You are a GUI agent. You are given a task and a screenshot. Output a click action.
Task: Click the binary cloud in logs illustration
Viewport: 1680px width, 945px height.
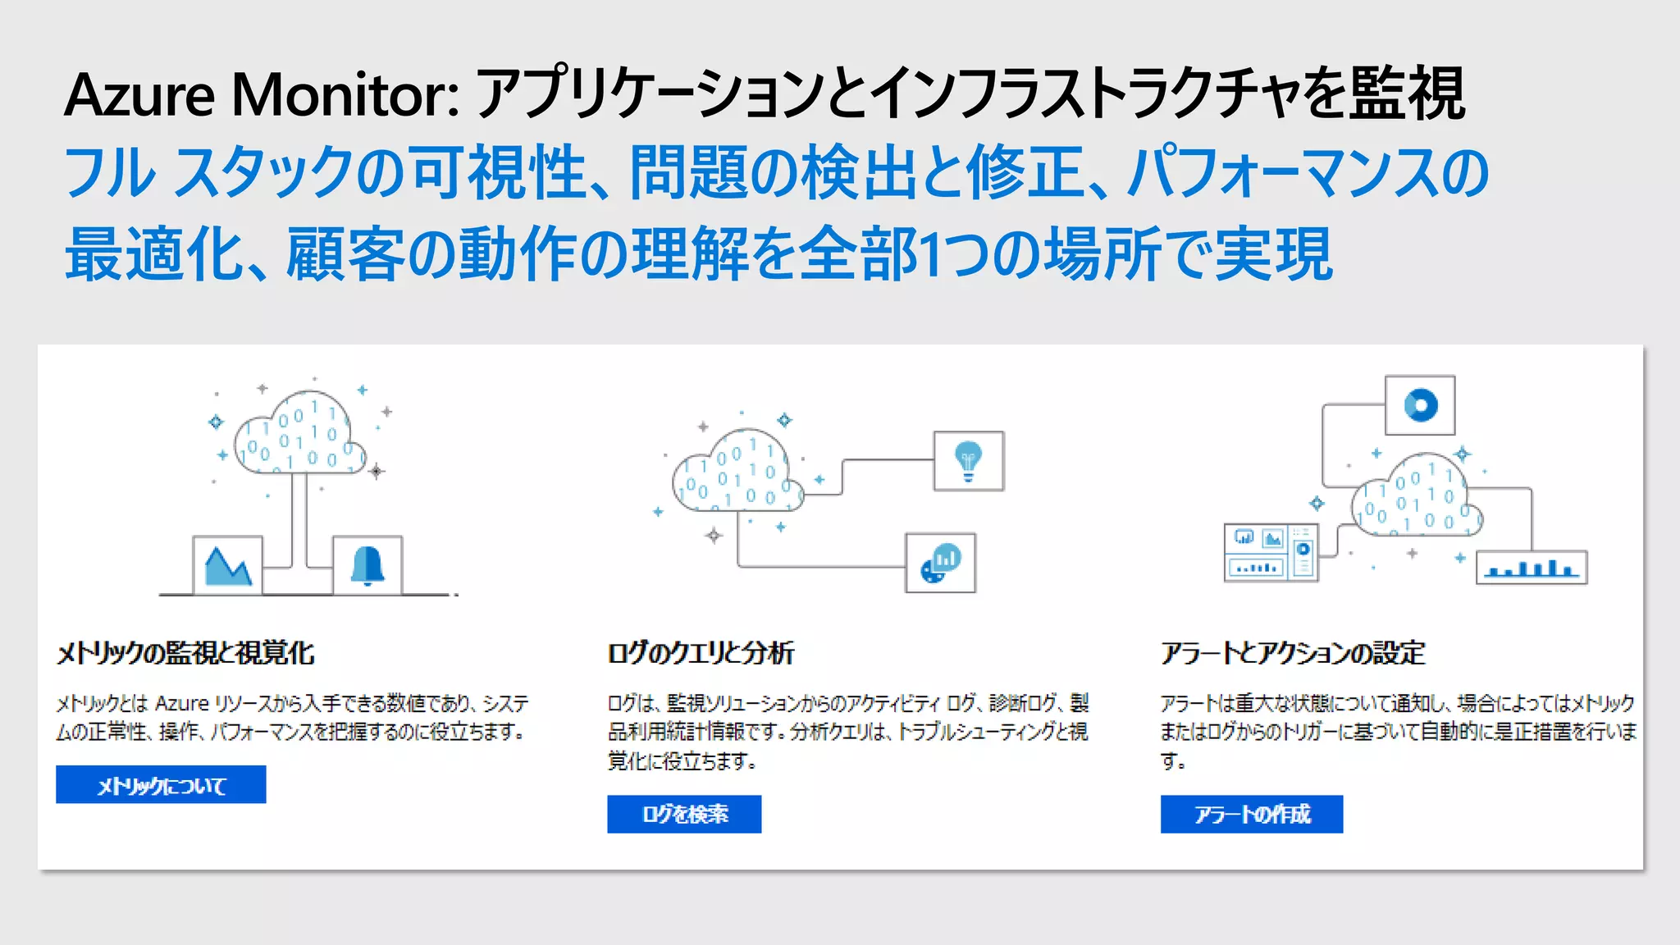[x=737, y=471]
